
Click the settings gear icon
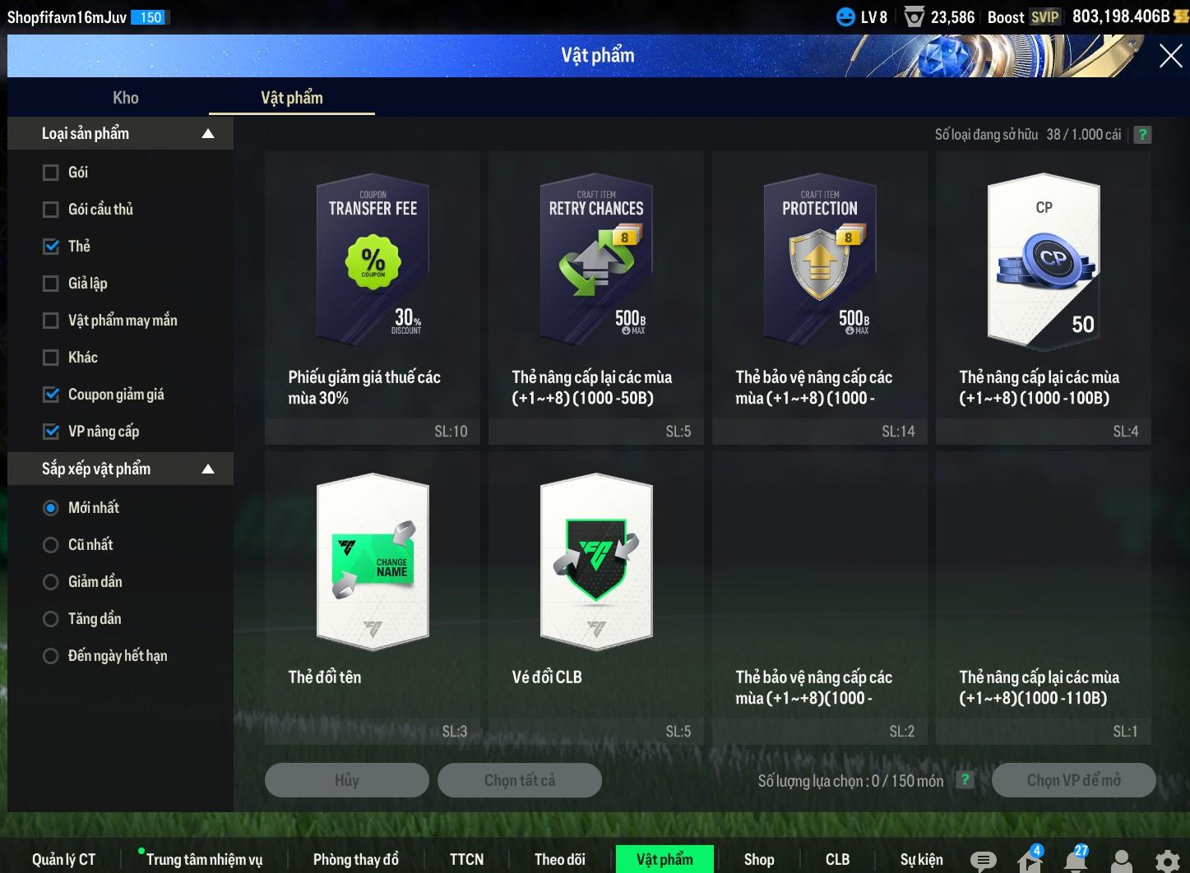pos(1167,861)
